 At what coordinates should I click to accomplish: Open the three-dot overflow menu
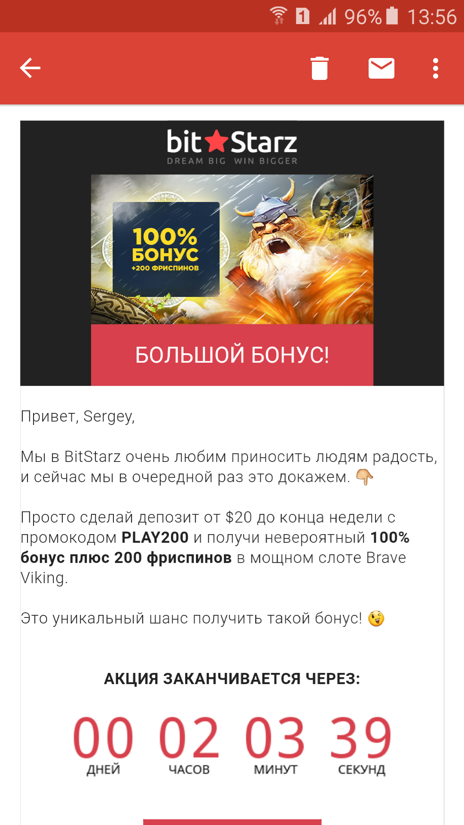tap(436, 68)
